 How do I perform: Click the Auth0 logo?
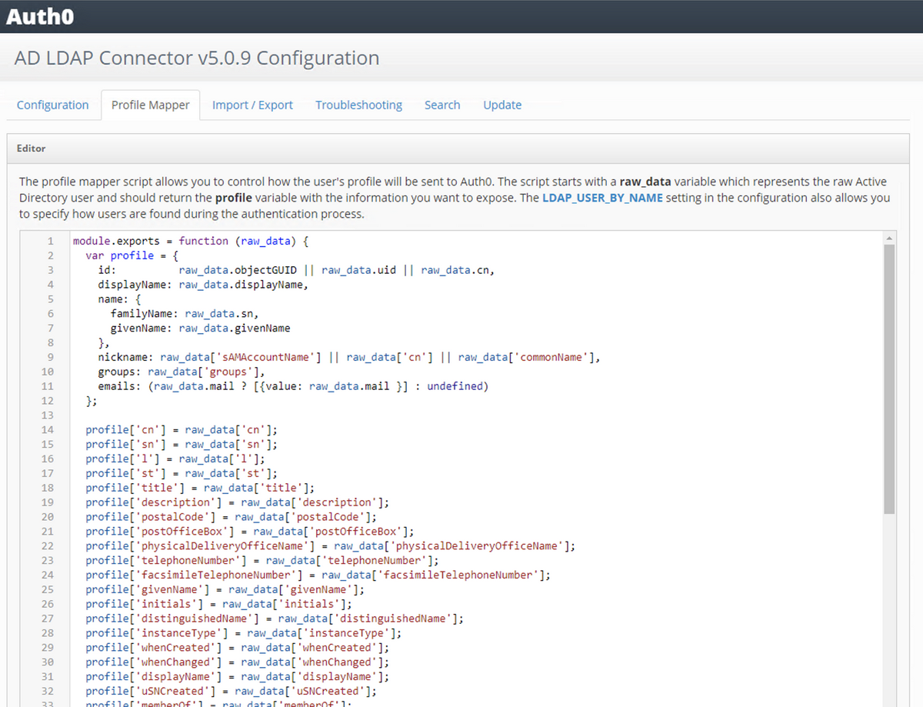point(40,16)
